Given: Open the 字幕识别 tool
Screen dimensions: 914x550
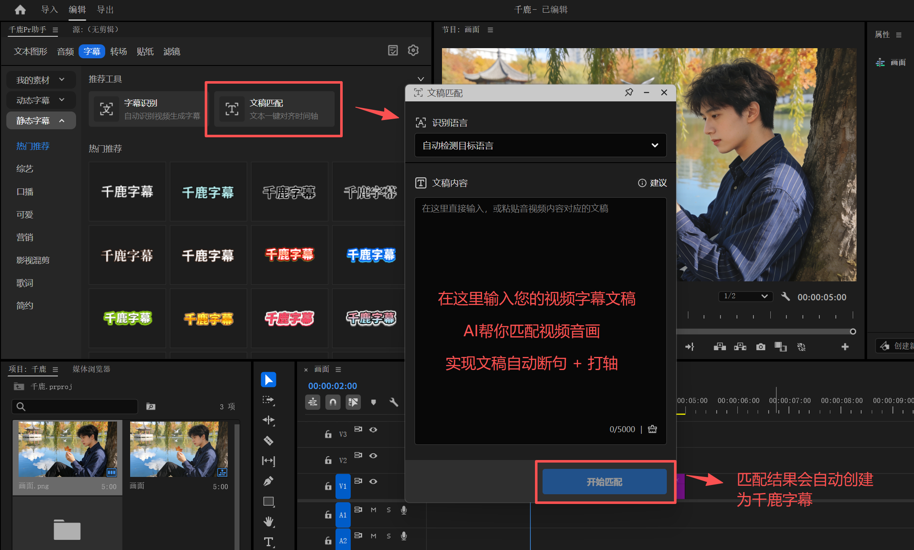Looking at the screenshot, I should click(x=148, y=109).
